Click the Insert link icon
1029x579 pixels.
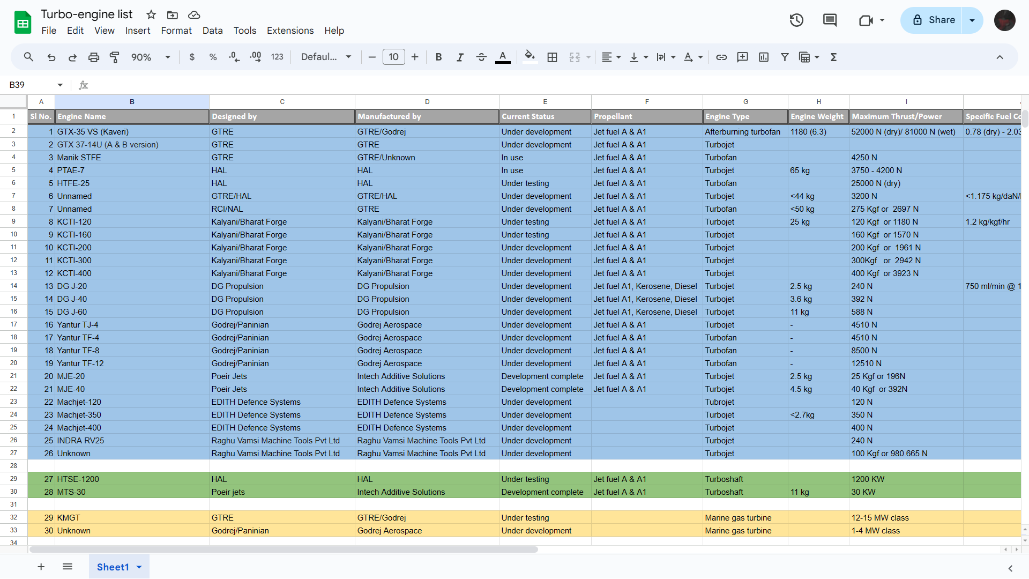coord(721,57)
